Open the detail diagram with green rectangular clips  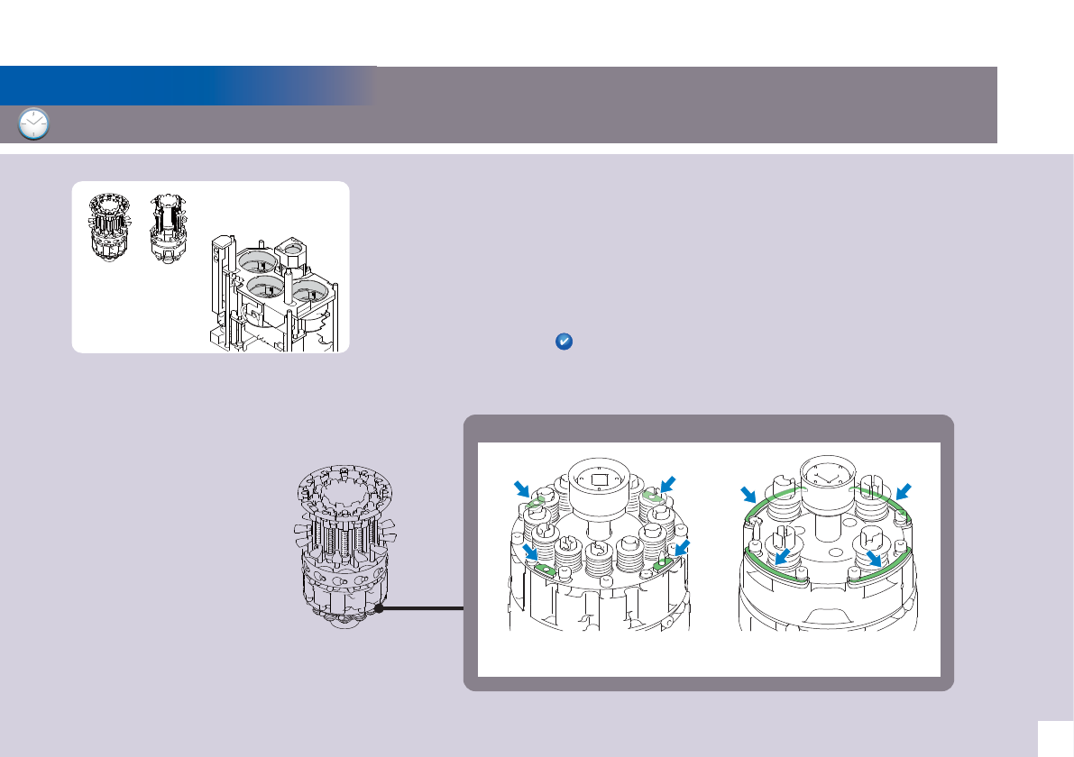[600, 544]
